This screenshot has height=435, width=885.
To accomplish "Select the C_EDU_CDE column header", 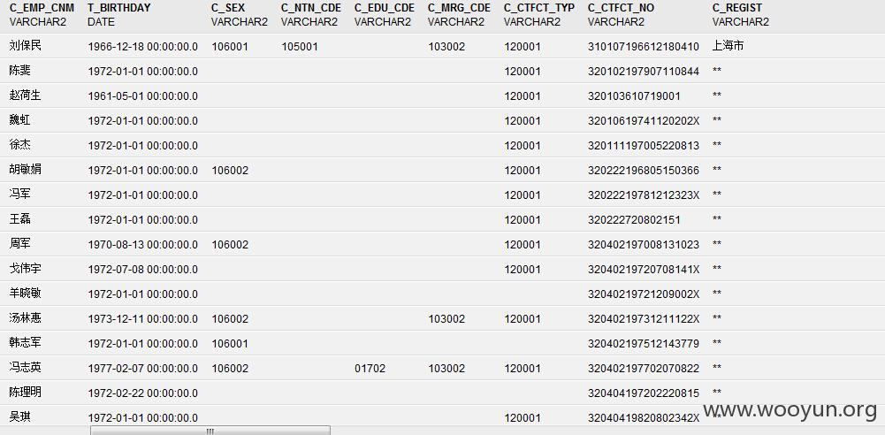I will click(385, 9).
